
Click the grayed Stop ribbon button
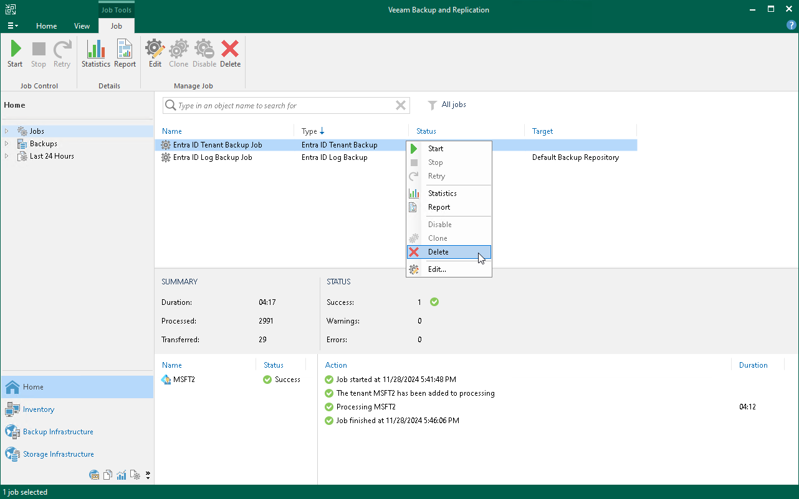39,54
